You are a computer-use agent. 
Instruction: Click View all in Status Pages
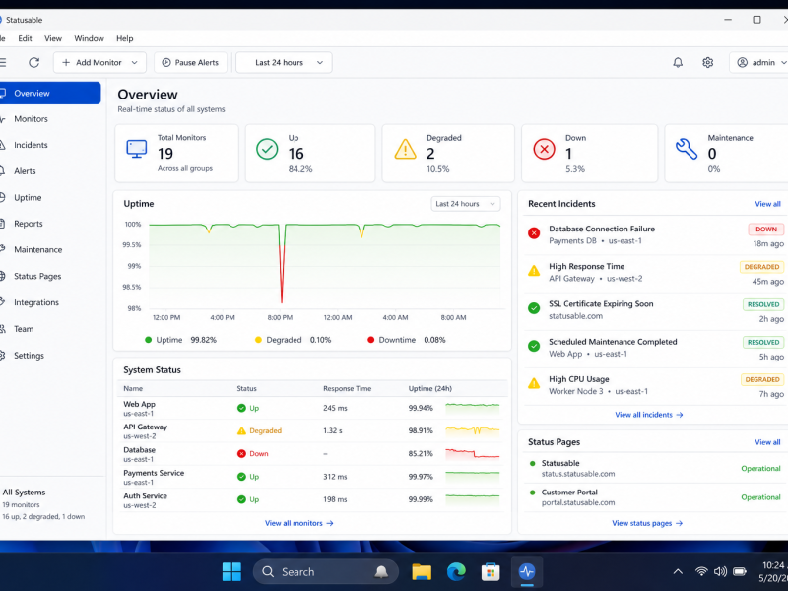click(x=767, y=442)
